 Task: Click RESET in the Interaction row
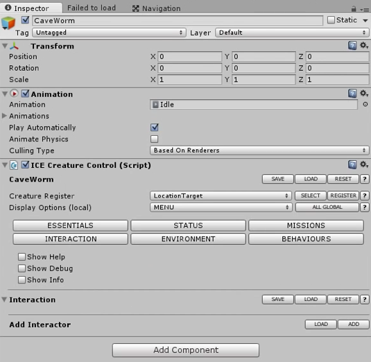pyautogui.click(x=343, y=300)
